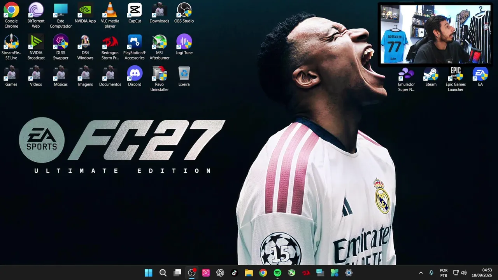Open the network tray icon
The image size is (498, 280).
pos(456,273)
